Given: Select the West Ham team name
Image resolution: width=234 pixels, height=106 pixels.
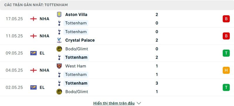Looking at the screenshot, I should click(x=75, y=66).
